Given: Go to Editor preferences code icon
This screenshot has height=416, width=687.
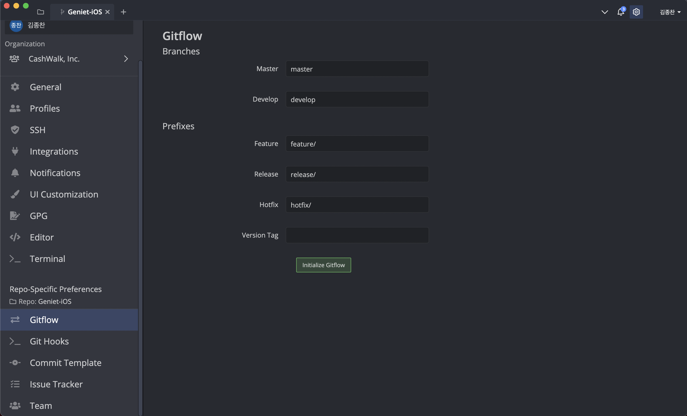Looking at the screenshot, I should (x=15, y=237).
